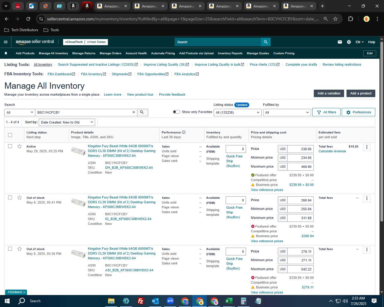Open File Explorer from the taskbar

tap(111, 301)
